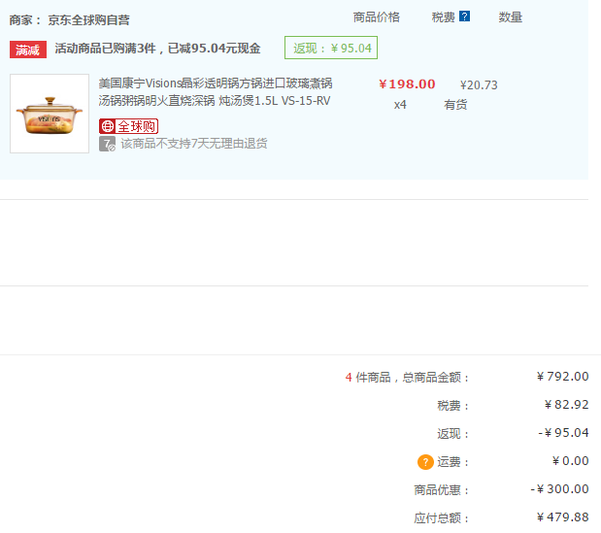The width and height of the screenshot is (601, 533).
Task: Click the 数量 column header
Action: point(510,17)
